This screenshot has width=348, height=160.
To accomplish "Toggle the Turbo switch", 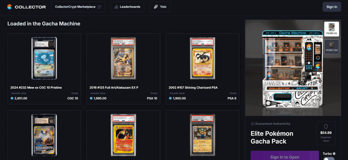I will tap(329, 158).
